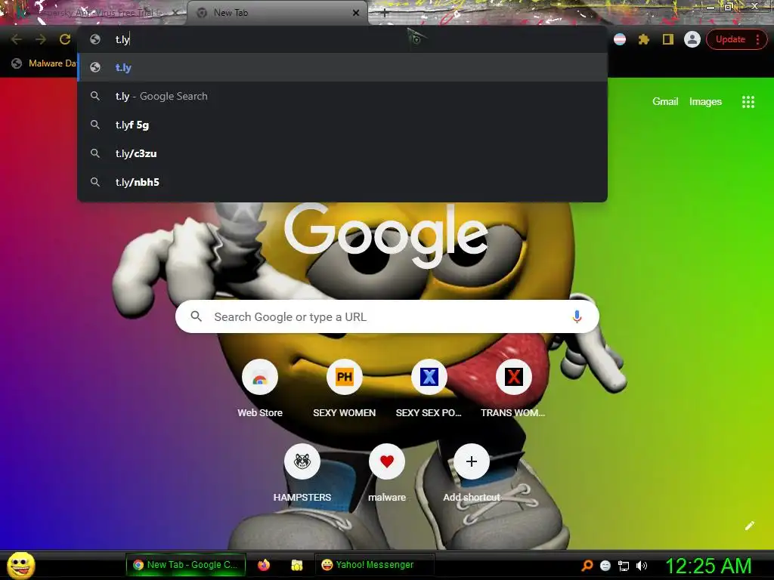Click the 12:25 AM clock

point(709,566)
